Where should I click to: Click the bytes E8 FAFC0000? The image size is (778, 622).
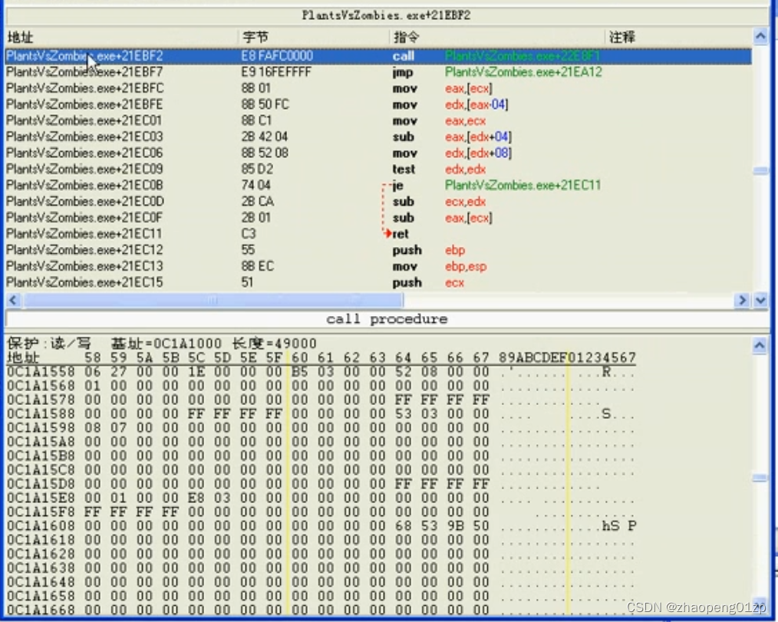[x=277, y=56]
